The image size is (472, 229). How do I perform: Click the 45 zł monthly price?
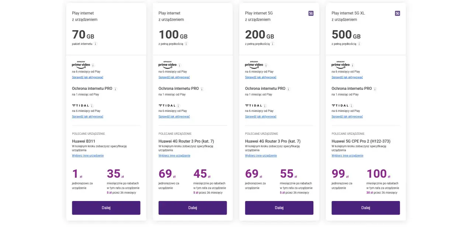click(x=202, y=174)
